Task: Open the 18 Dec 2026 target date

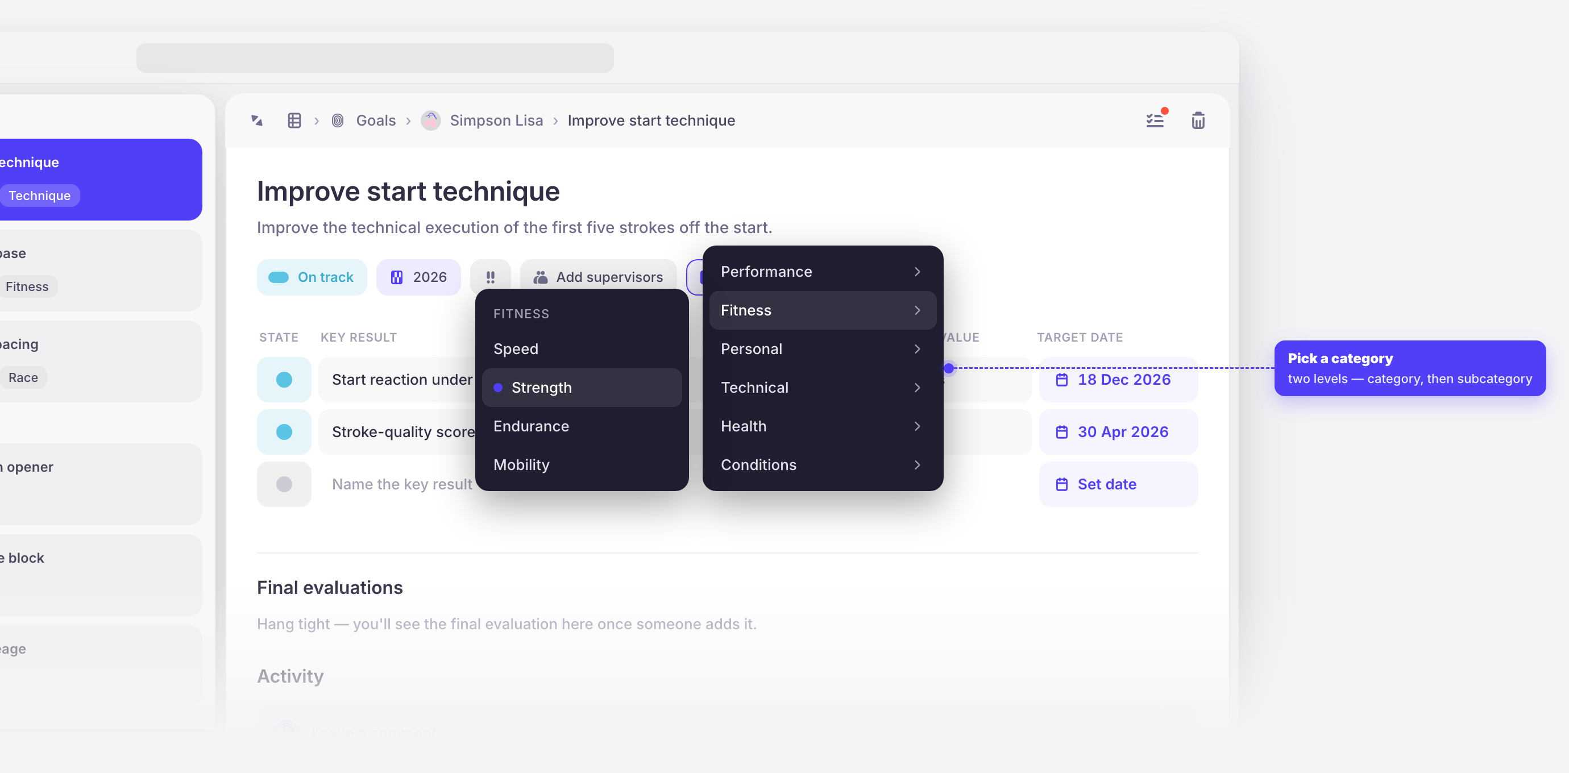Action: coord(1118,380)
